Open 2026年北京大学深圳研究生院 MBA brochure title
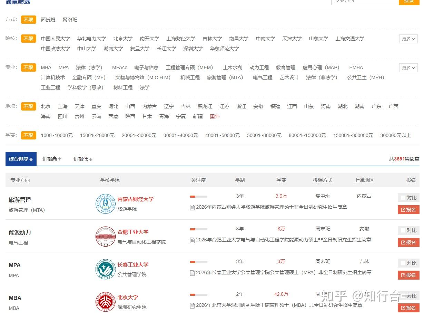 click(x=279, y=305)
